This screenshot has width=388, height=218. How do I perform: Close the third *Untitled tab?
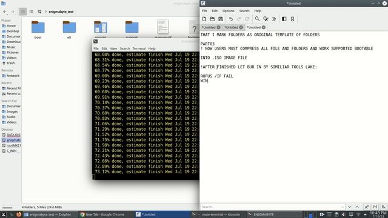[264, 27]
